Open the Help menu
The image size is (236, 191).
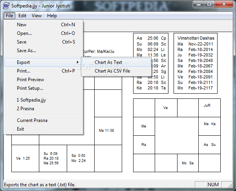(52, 16)
